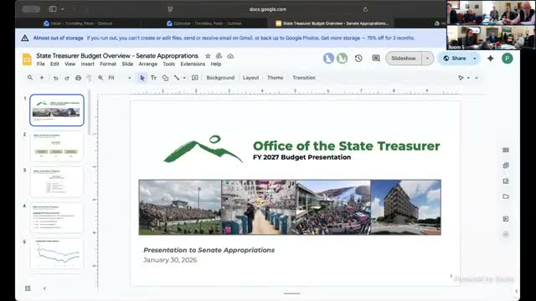536x301 pixels.
Task: Print the presentation
Action: click(78, 78)
